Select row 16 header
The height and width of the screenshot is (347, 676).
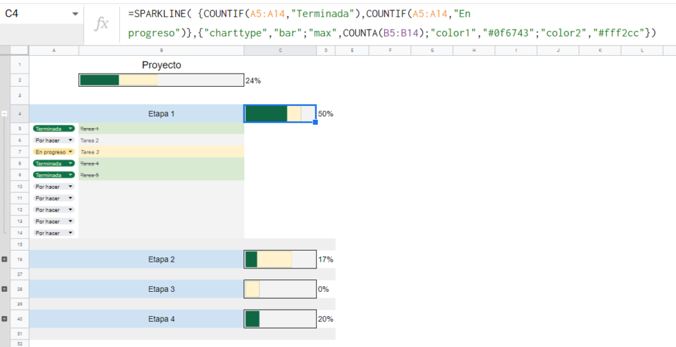[x=20, y=260]
